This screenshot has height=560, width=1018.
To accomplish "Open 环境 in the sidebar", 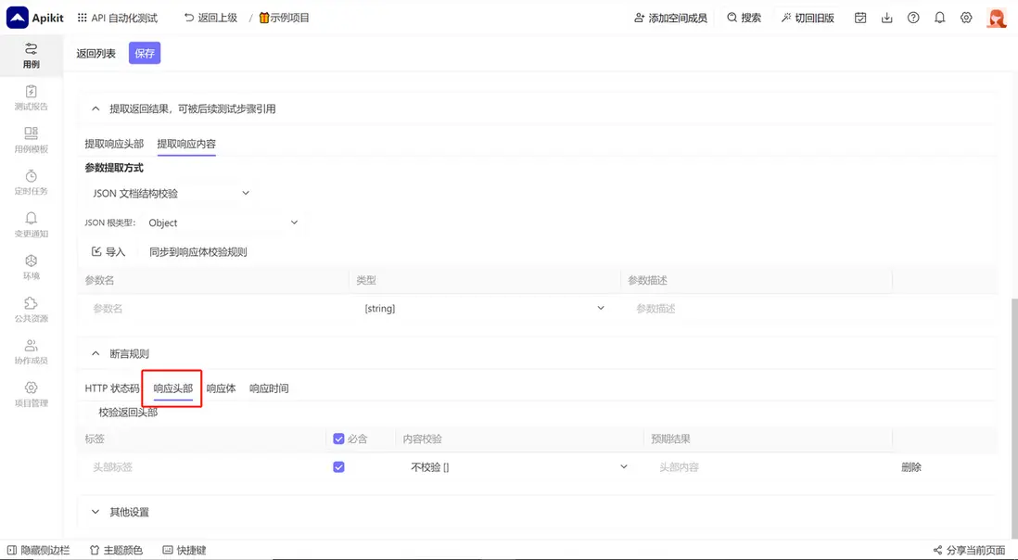I will pos(32,267).
